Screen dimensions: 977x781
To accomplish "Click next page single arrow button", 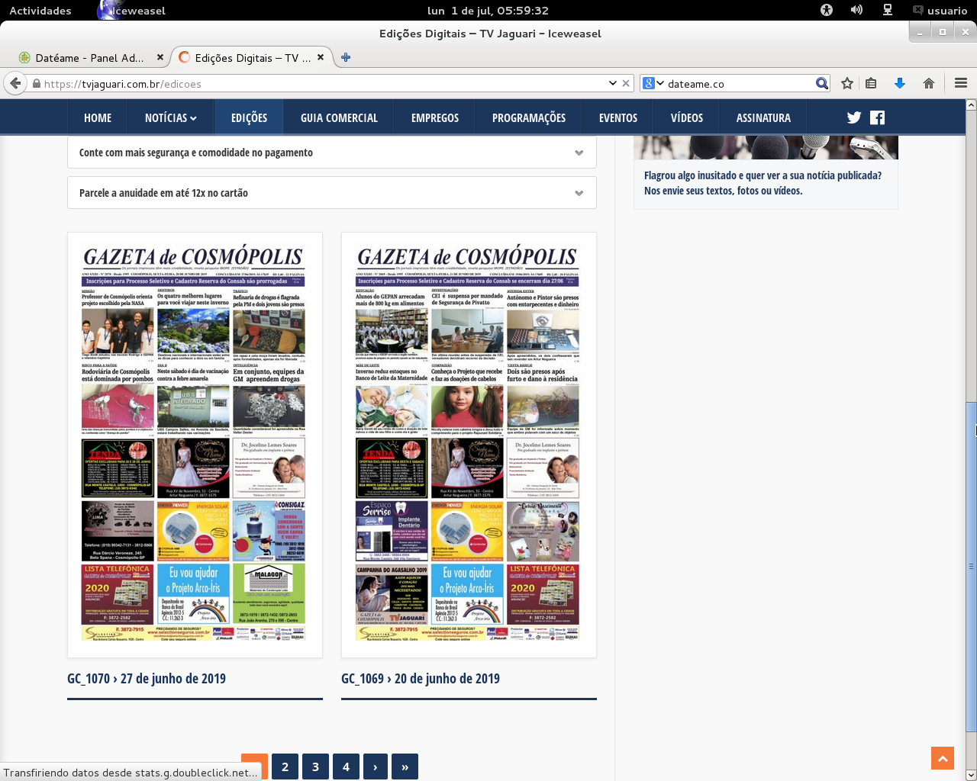I will click(x=375, y=767).
